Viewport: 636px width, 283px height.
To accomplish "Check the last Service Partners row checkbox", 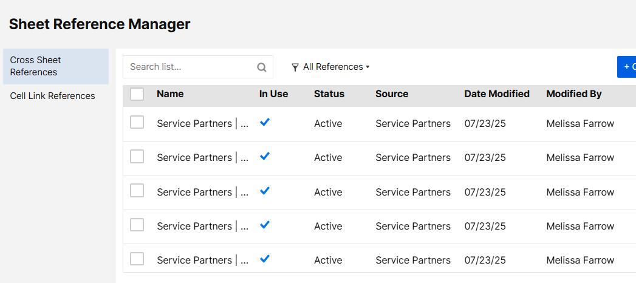I will (137, 259).
